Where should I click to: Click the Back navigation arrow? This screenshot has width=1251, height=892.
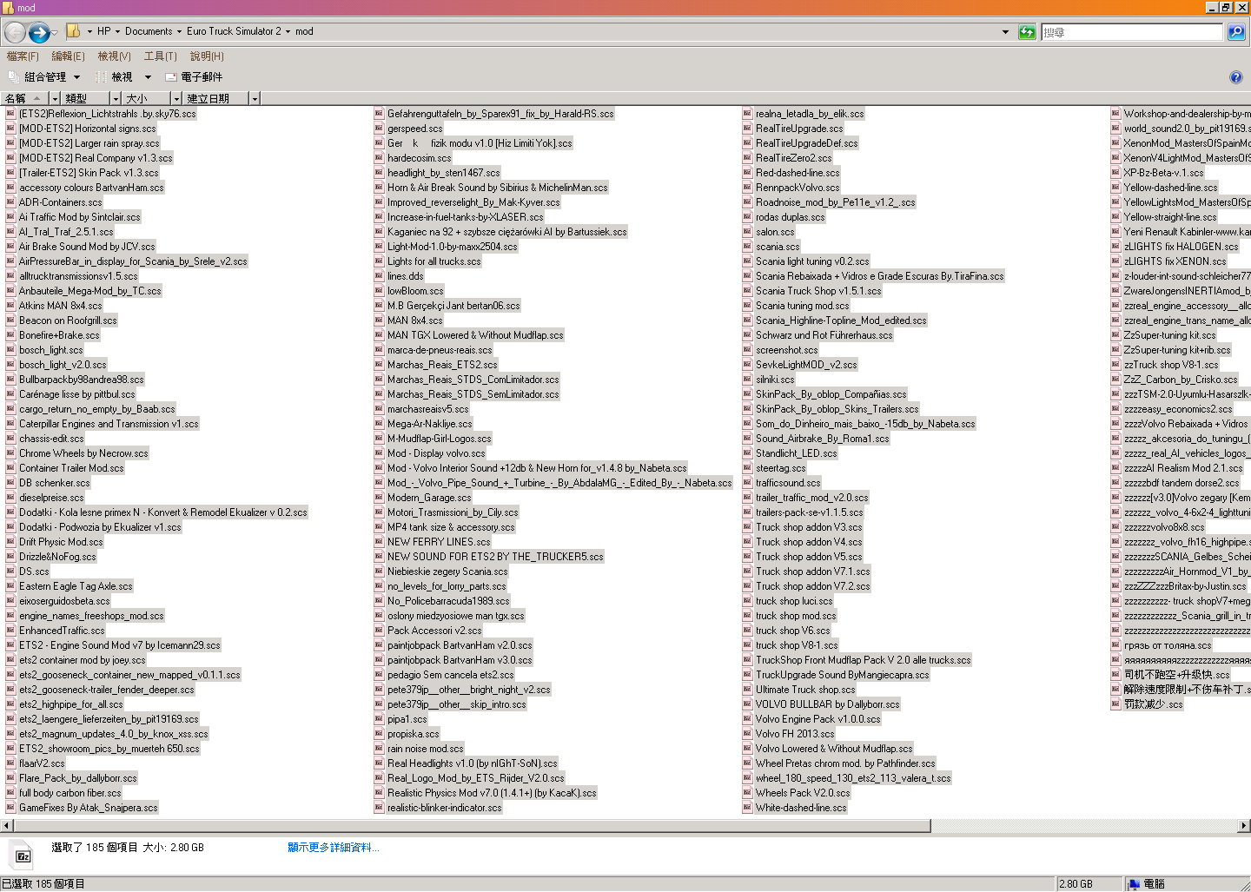(x=15, y=33)
